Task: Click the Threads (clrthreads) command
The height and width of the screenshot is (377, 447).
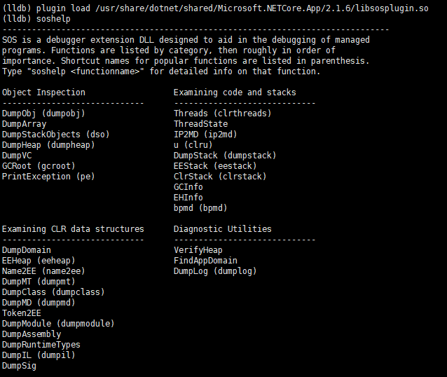Action: point(222,114)
